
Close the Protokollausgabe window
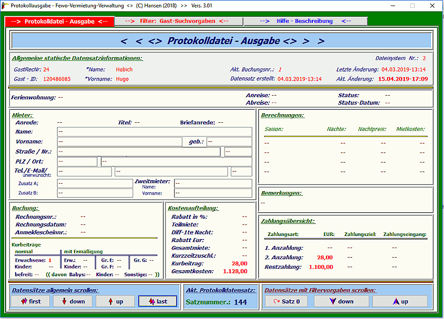coord(432,6)
